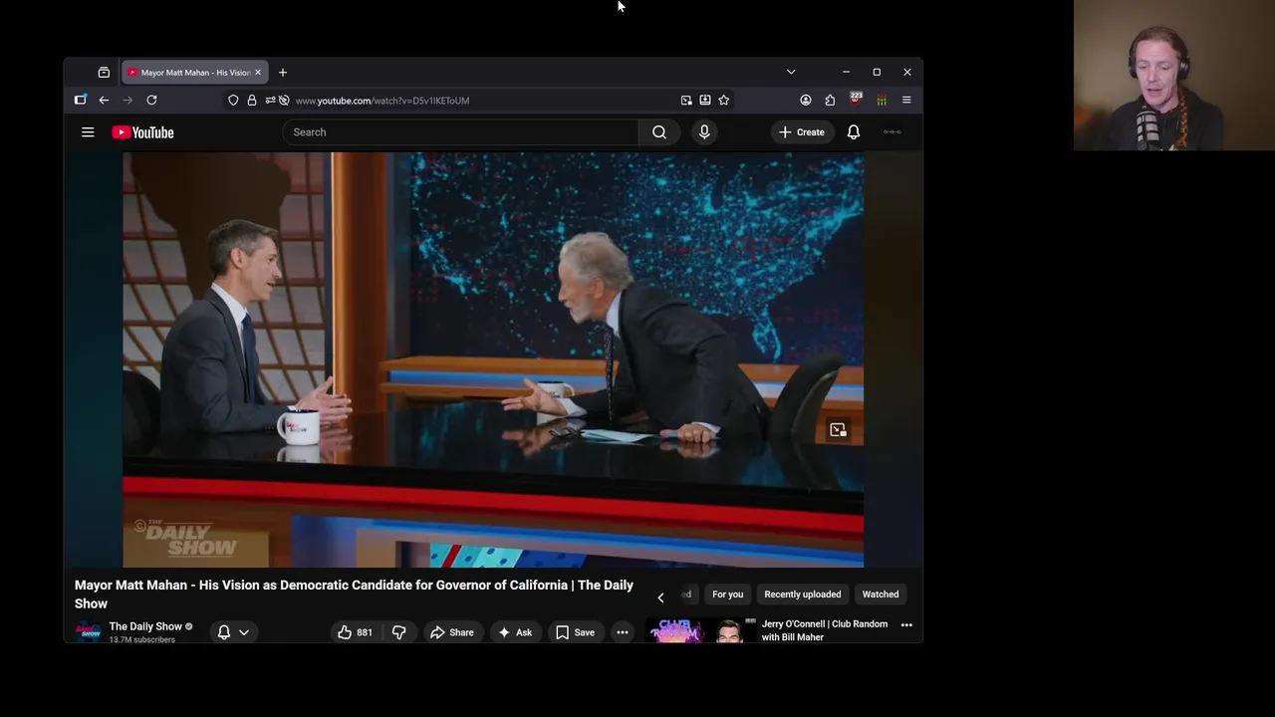Expand subscription notification dropdown chevron

pyautogui.click(x=244, y=632)
